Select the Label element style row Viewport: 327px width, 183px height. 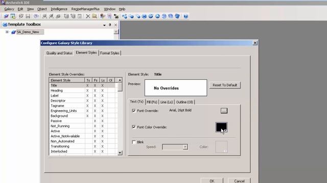click(x=82, y=96)
